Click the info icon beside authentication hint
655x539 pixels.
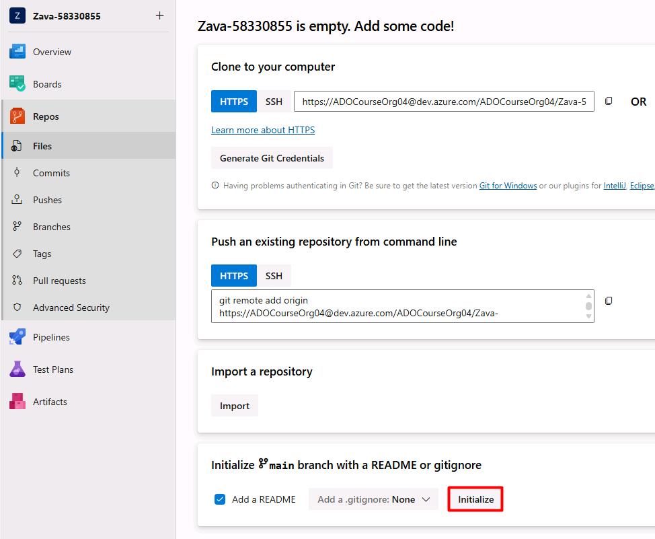[x=215, y=185]
